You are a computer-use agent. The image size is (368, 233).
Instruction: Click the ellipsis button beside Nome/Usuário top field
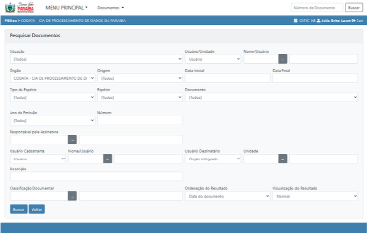(282, 59)
